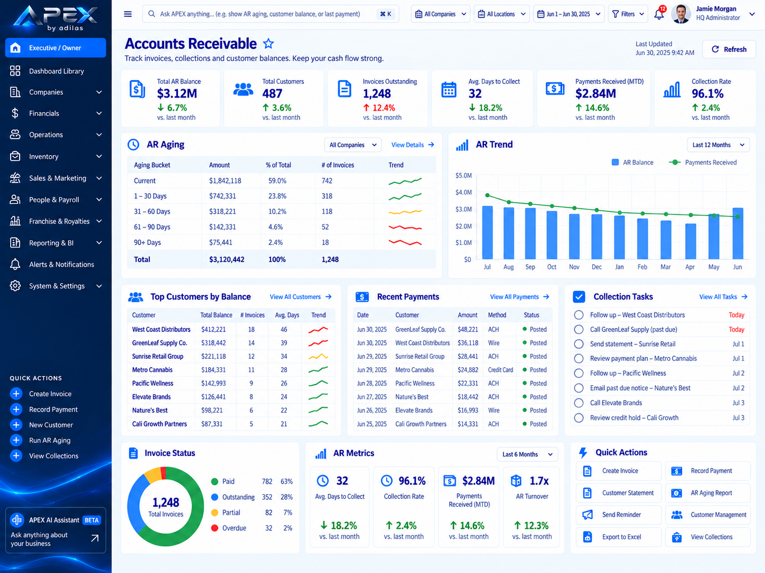Open View Details link in AR Aging
The height and width of the screenshot is (573, 765).
point(413,145)
